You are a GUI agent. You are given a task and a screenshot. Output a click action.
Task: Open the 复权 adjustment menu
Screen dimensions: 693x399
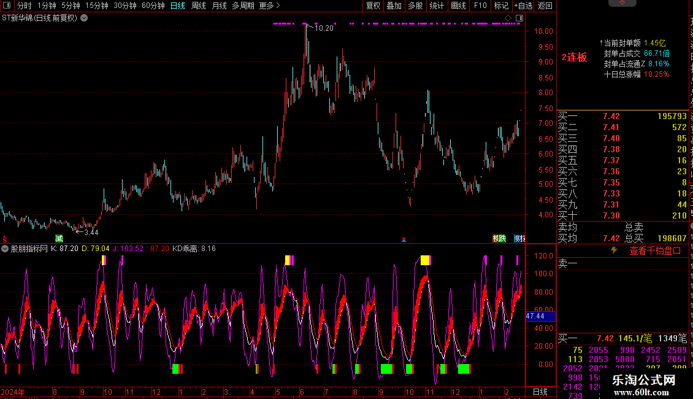click(x=373, y=6)
